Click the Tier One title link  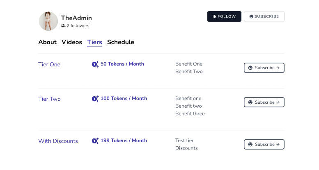tap(49, 64)
